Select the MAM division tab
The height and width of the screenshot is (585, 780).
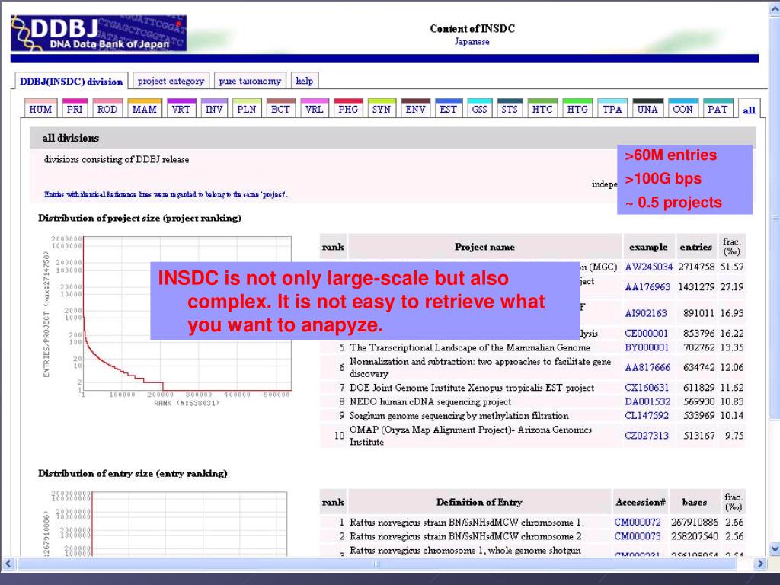pyautogui.click(x=144, y=108)
